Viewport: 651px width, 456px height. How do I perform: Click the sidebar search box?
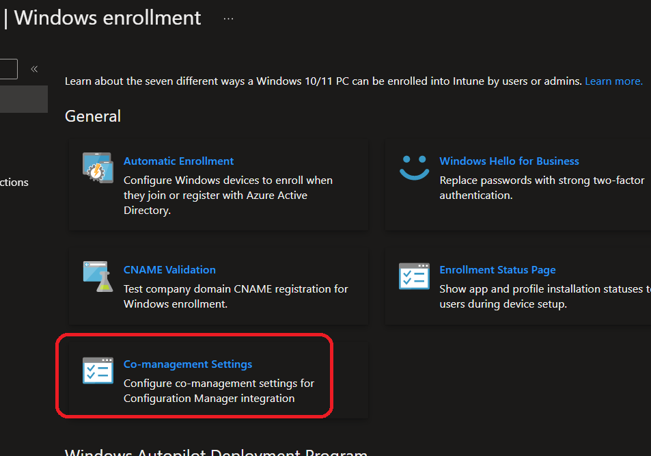click(8, 69)
